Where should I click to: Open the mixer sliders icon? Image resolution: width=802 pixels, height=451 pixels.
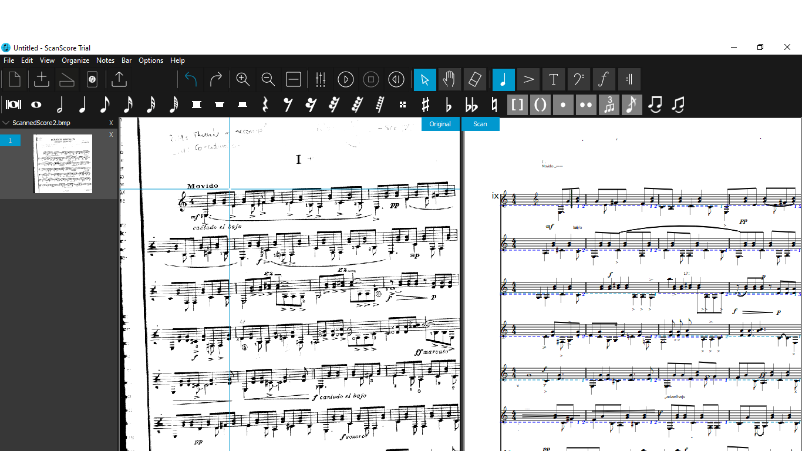[321, 79]
